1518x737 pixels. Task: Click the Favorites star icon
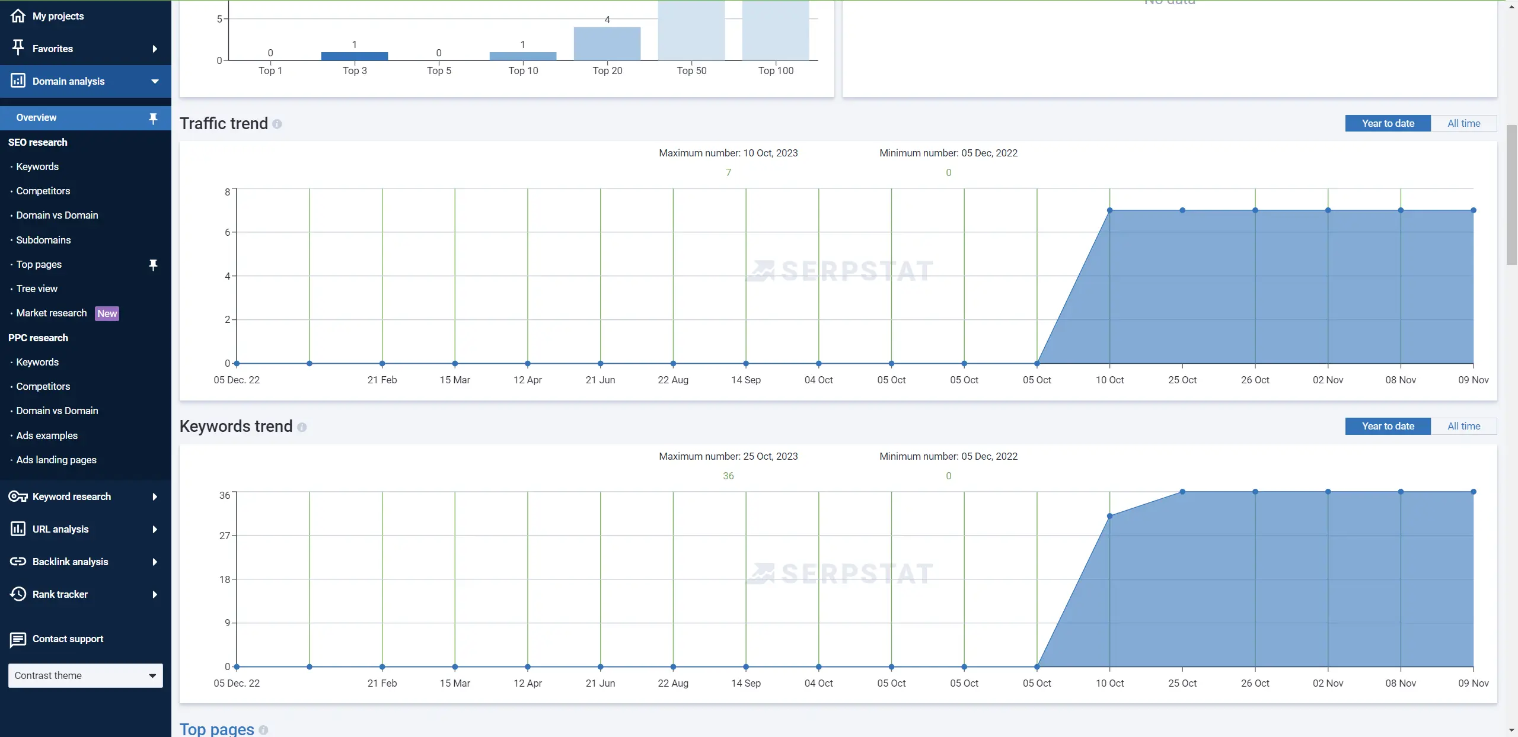click(x=17, y=49)
